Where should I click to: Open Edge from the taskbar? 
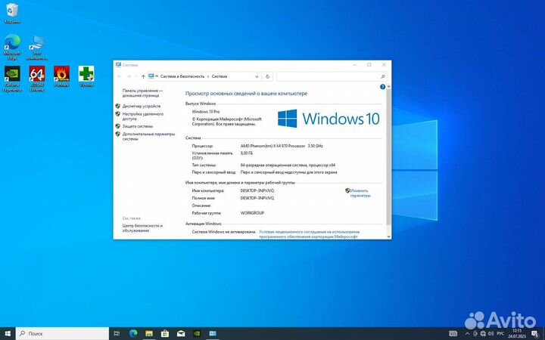(x=133, y=333)
